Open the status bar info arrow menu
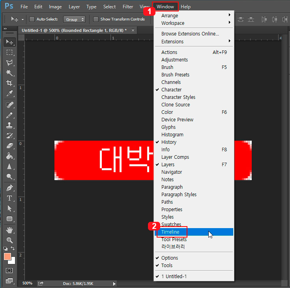 click(x=114, y=284)
